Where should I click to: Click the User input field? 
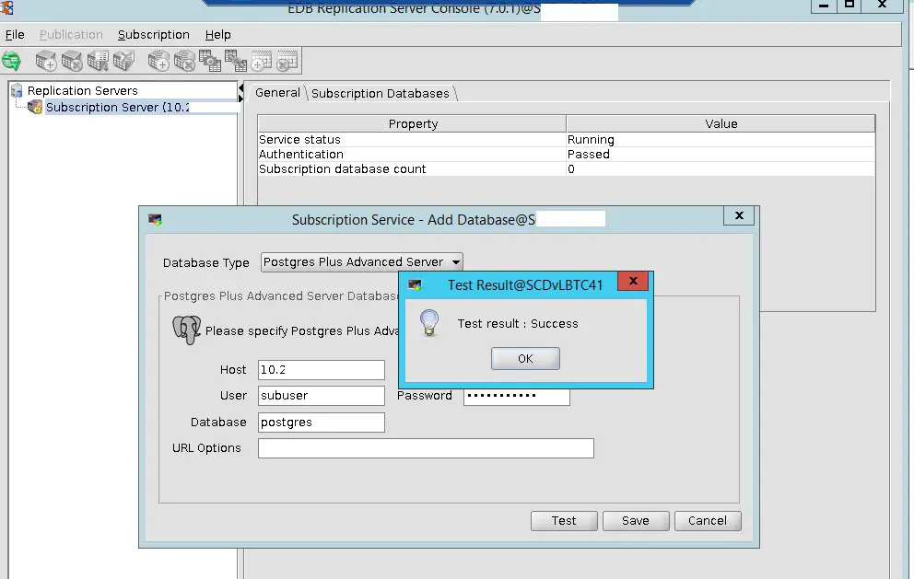(322, 396)
